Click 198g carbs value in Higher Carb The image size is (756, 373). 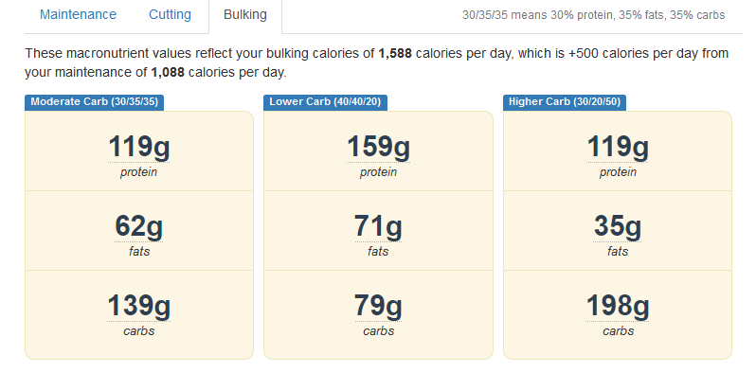point(618,306)
